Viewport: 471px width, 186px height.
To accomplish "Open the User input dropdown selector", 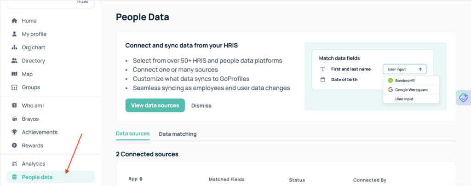I will 404,69.
